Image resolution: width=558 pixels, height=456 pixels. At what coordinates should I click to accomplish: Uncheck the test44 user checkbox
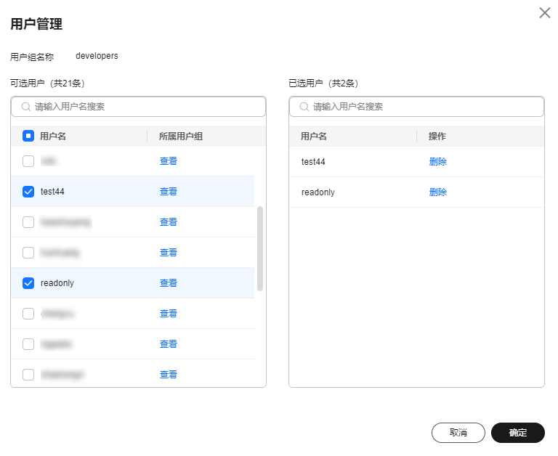[x=28, y=192]
